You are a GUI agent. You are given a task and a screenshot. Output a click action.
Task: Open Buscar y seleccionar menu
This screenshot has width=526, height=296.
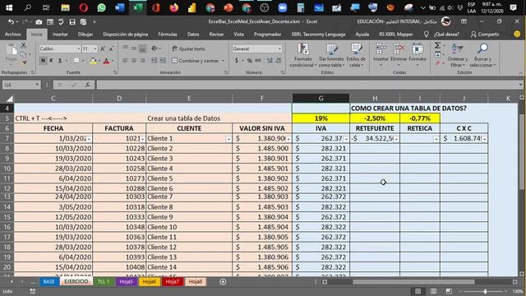482,55
